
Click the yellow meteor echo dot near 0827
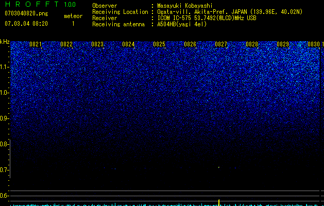pos(219,167)
